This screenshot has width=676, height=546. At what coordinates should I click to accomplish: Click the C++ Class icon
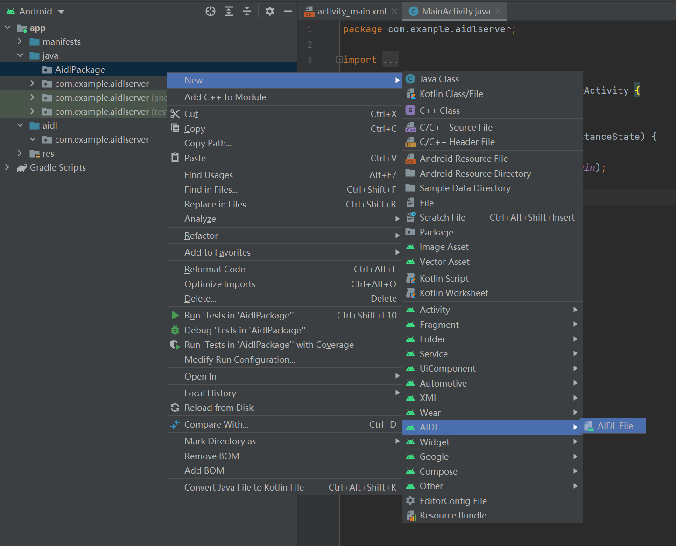410,111
